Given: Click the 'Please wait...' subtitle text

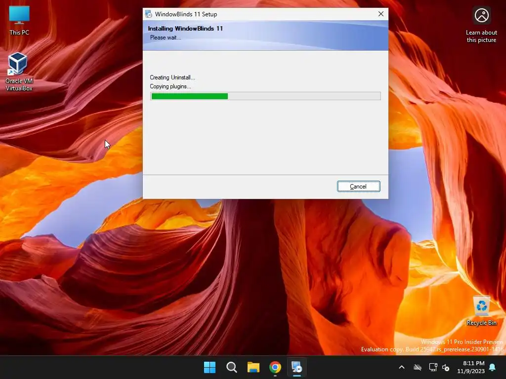Looking at the screenshot, I should 166,38.
